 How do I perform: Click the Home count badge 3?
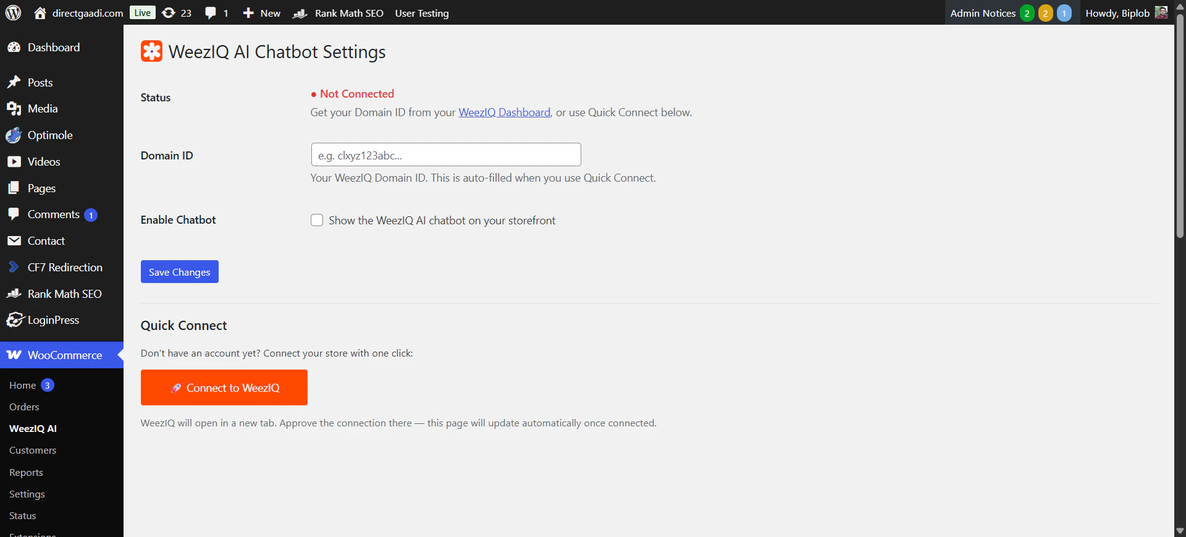pos(48,385)
